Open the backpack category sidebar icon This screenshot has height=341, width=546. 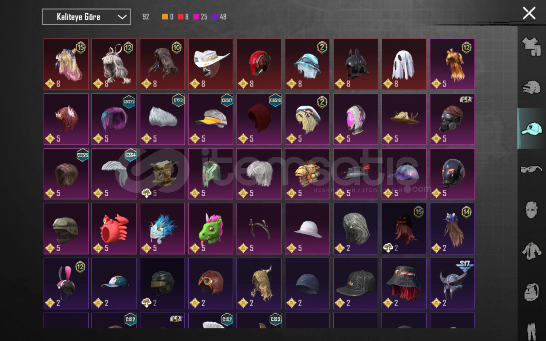pos(531,292)
